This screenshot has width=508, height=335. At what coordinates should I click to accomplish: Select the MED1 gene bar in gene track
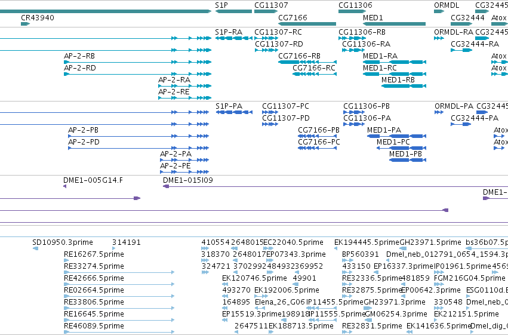(x=395, y=24)
